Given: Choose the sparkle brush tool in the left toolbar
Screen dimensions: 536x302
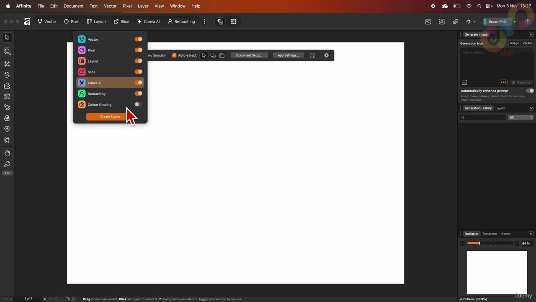Looking at the screenshot, I should (7, 75).
